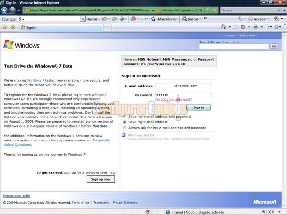Open the Google toolbar wrench settings
Viewport: 287px width, 215px height.
point(240,19)
